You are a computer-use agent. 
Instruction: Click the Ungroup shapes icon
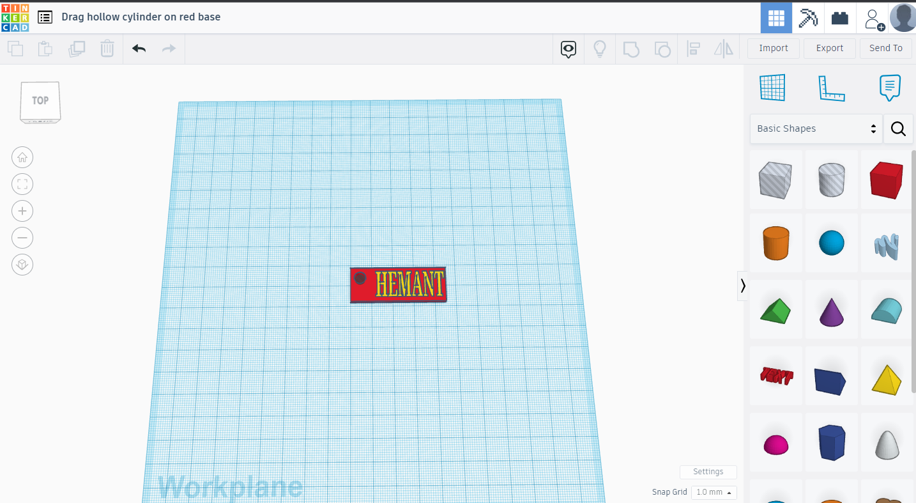coord(662,49)
